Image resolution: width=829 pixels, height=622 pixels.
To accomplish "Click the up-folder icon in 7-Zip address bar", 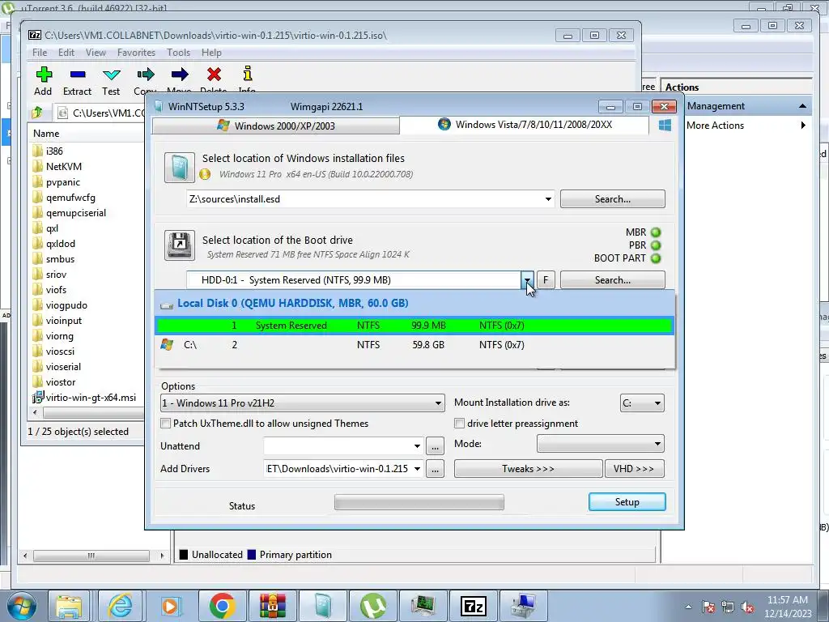I will (x=37, y=113).
